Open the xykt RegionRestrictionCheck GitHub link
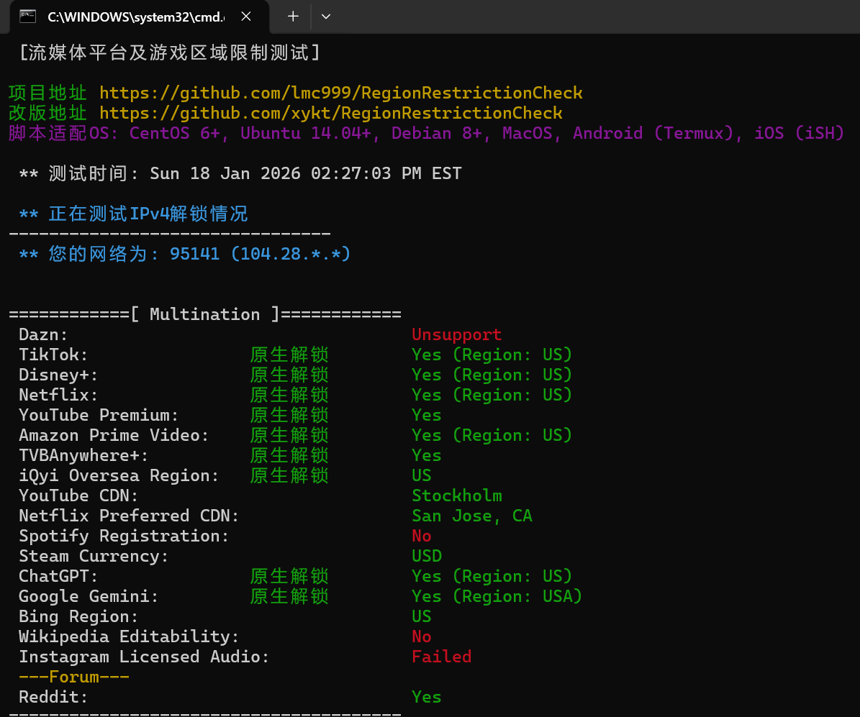This screenshot has width=860, height=717. 330,113
